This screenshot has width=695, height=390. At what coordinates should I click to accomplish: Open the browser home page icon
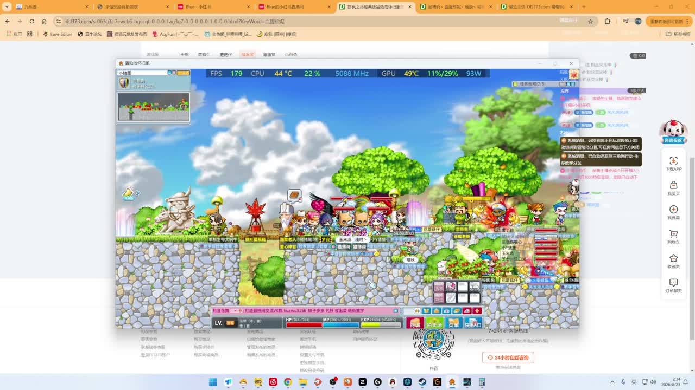pos(45,21)
